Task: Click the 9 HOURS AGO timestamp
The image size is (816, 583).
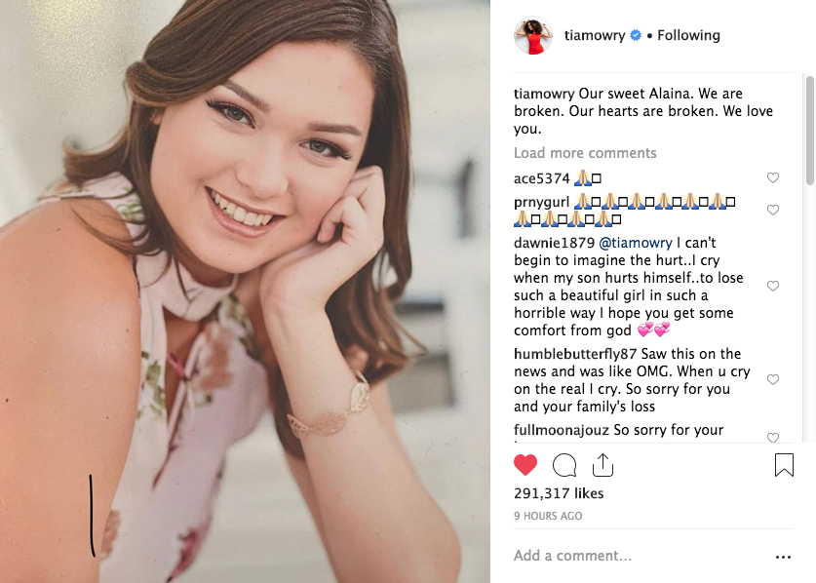Action: coord(548,516)
